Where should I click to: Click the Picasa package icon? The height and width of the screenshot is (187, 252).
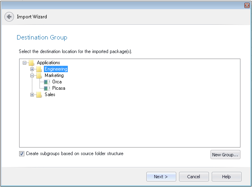tap(47, 88)
